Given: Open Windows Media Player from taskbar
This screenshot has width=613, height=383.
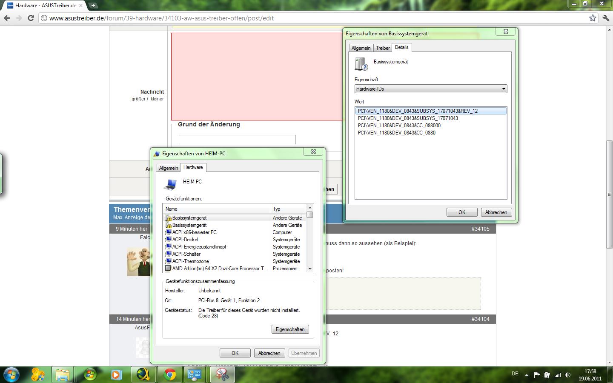Looking at the screenshot, I should click(116, 374).
